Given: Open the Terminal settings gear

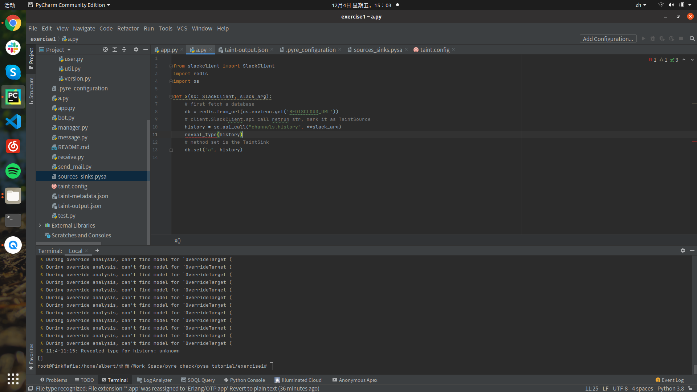Looking at the screenshot, I should point(683,250).
